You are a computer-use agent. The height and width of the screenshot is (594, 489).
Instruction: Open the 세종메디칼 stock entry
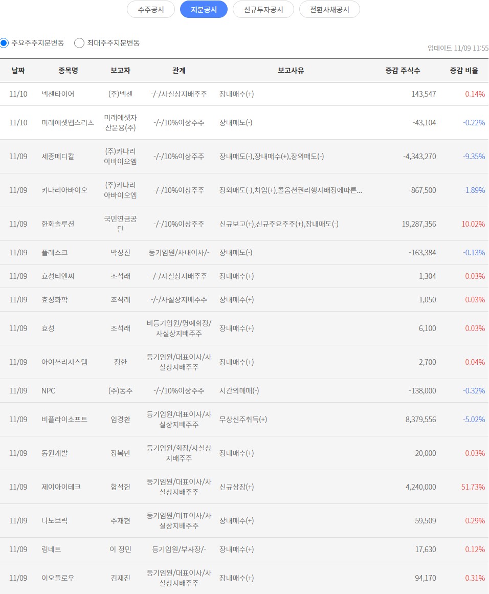click(x=58, y=157)
